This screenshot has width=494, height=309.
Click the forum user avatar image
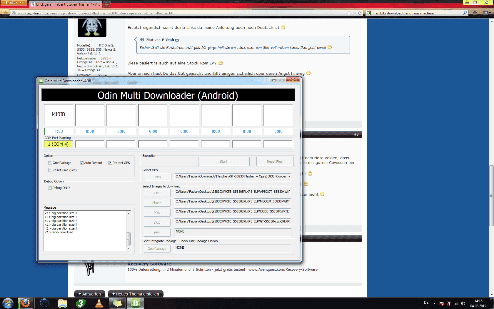coord(92,27)
